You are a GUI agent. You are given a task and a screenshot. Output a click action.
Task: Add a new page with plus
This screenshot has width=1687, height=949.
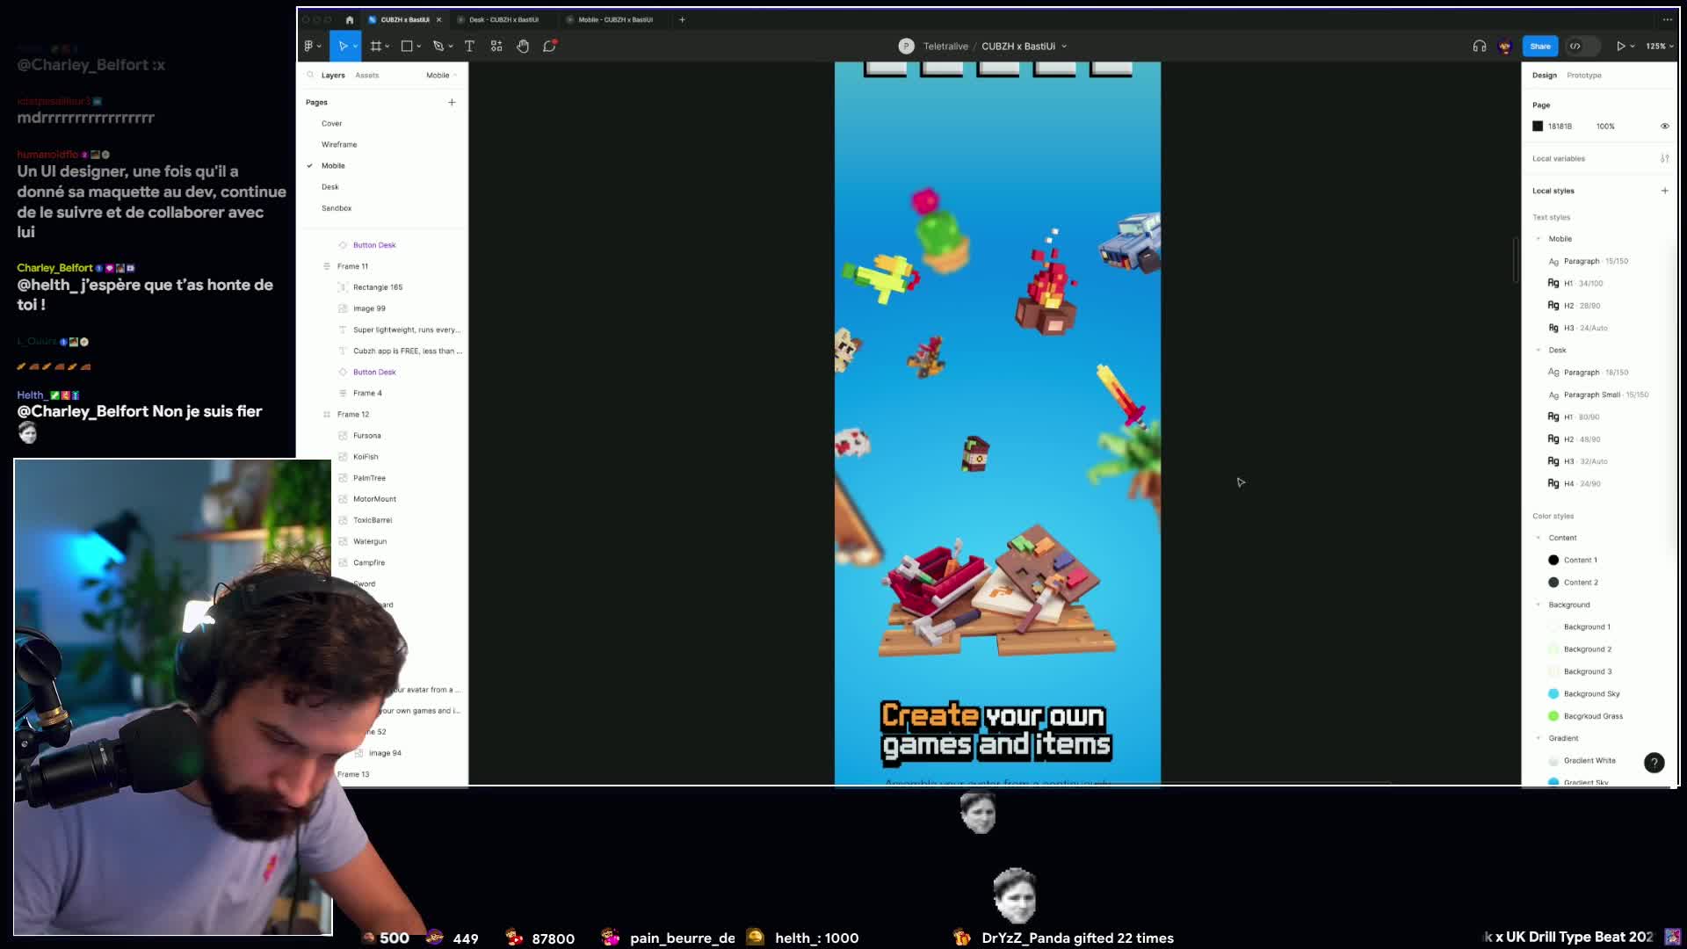[x=452, y=102]
